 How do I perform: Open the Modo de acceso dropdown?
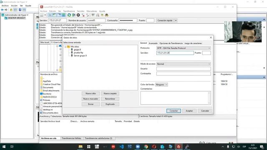pos(184,64)
